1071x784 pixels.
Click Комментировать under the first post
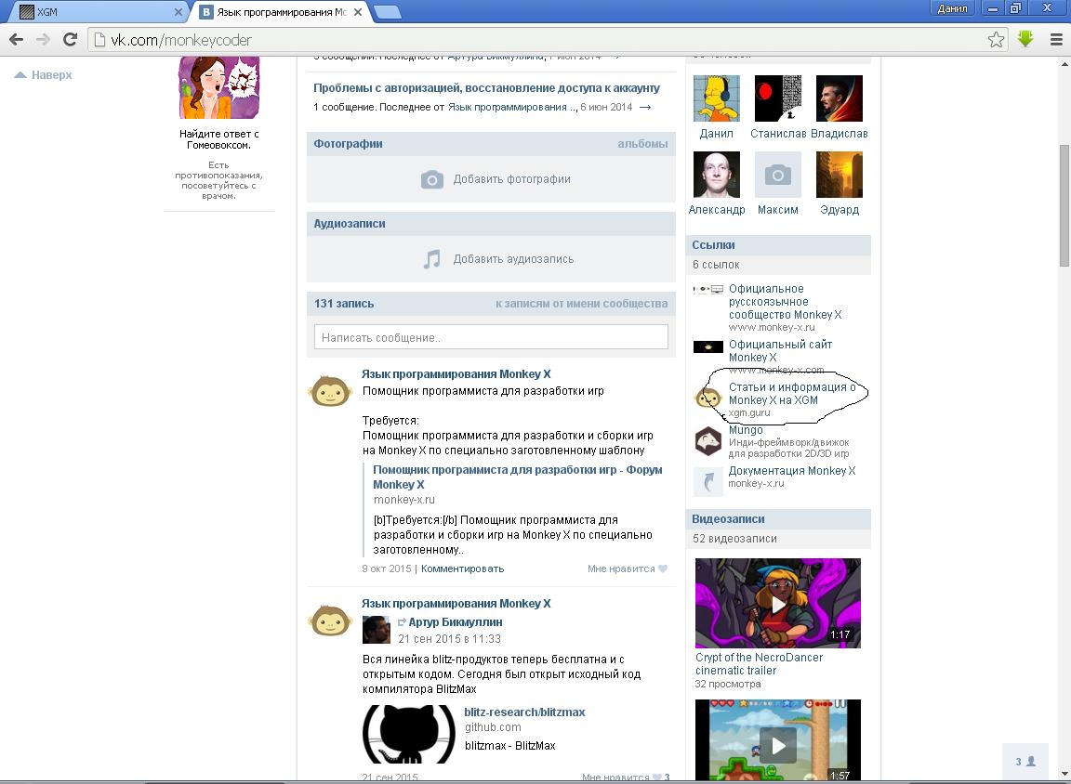click(462, 568)
